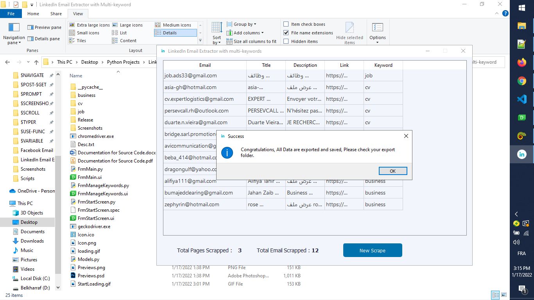Open the Group by dropdown
Screen dimensions: 534x300
click(242, 24)
